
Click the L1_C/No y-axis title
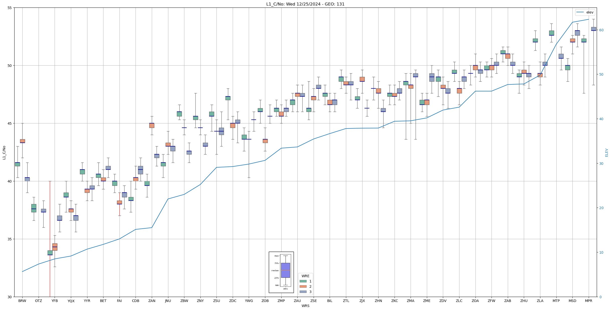click(4, 152)
